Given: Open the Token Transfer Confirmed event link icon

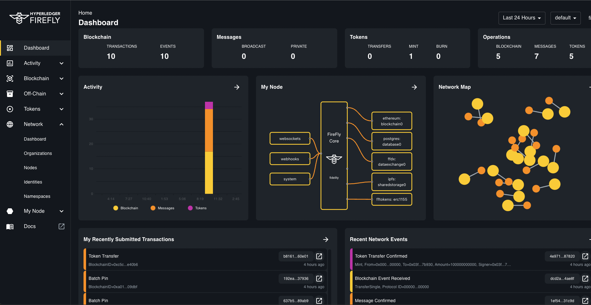Looking at the screenshot, I should [x=585, y=256].
